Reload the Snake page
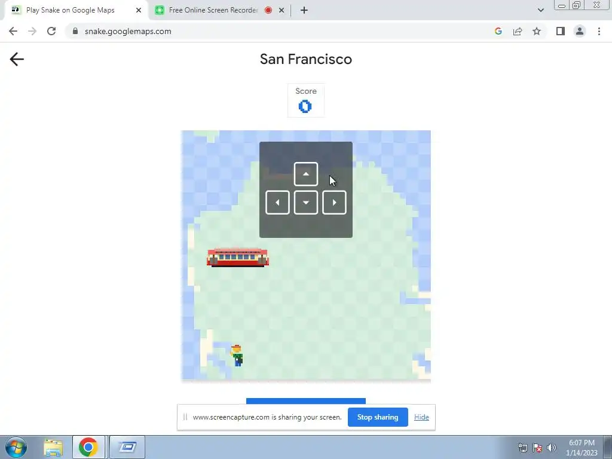The height and width of the screenshot is (459, 612). pyautogui.click(x=51, y=31)
